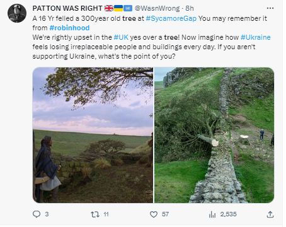Visit the @WasnWrong handle
This screenshot has height=227, width=286.
pyautogui.click(x=157, y=8)
